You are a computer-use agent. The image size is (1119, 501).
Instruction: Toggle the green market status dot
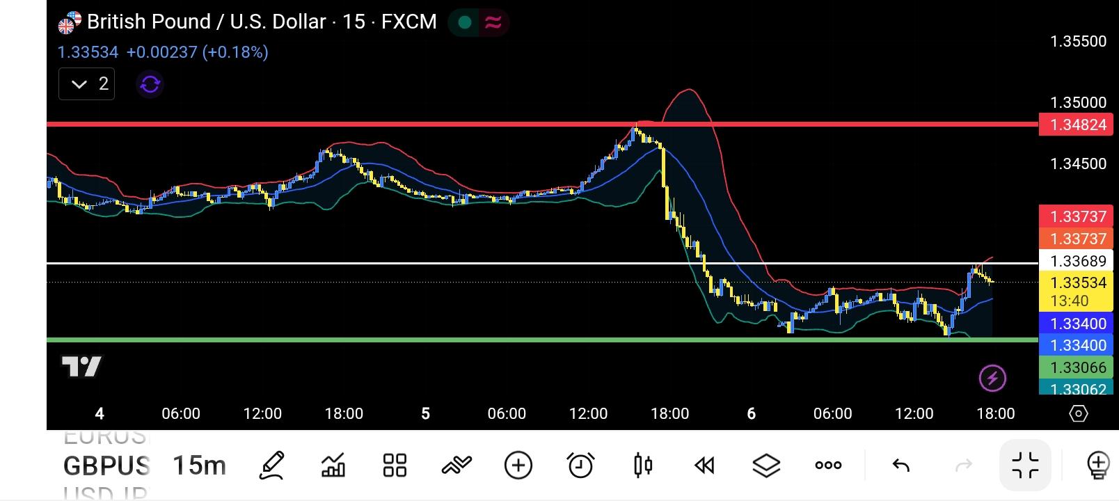[x=464, y=23]
